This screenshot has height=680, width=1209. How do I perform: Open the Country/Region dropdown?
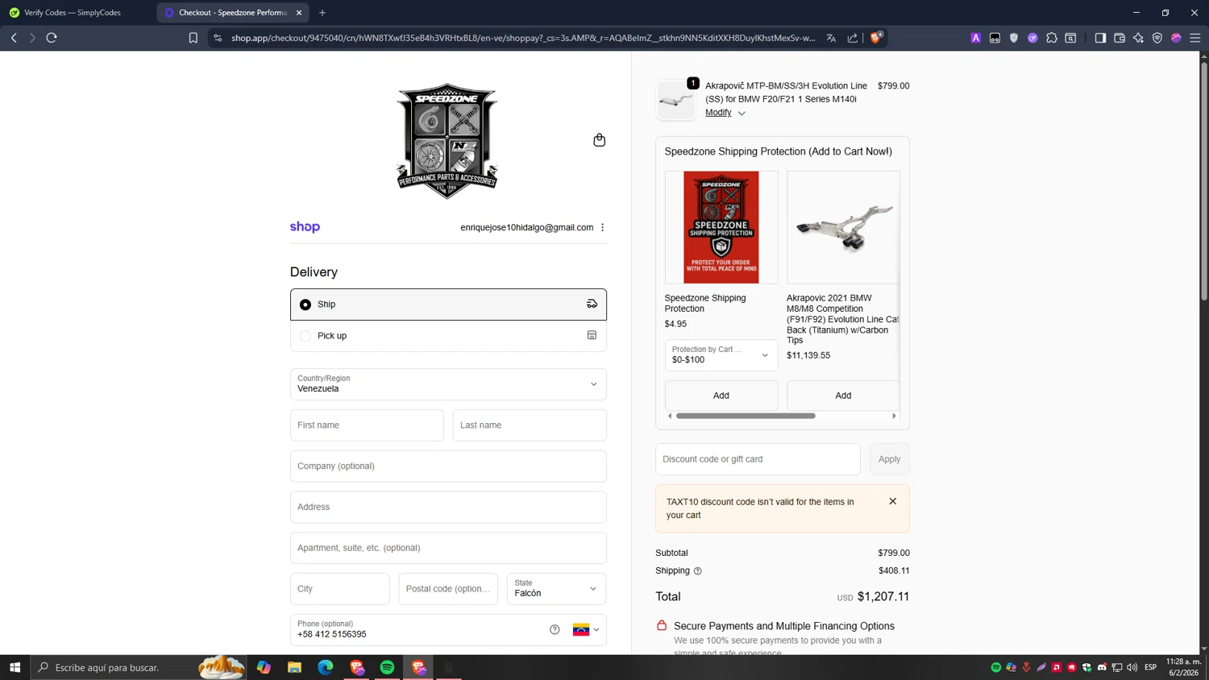pos(448,384)
